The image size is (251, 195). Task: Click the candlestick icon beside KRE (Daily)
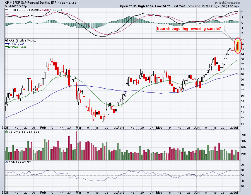[7, 41]
